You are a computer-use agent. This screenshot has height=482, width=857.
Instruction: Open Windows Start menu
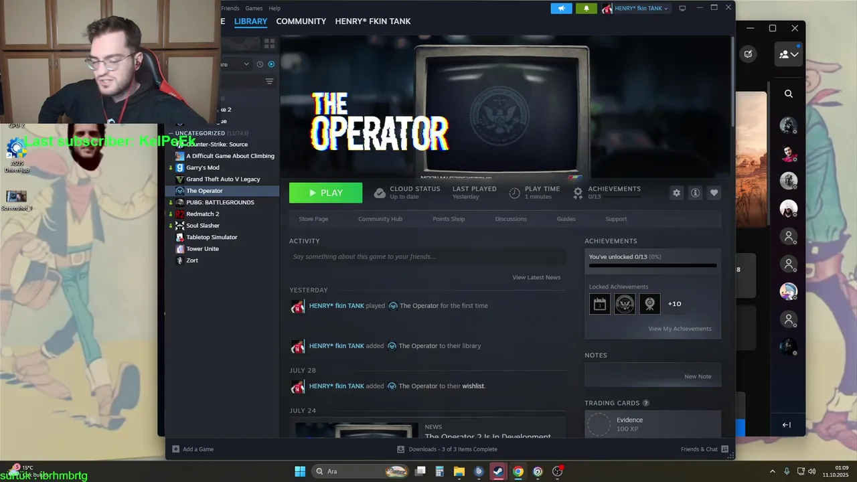(300, 471)
